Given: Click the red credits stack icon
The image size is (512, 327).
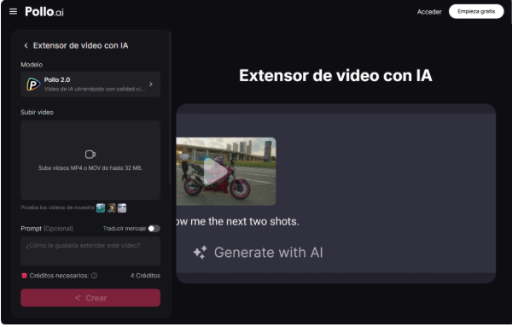Looking at the screenshot, I should tap(24, 276).
